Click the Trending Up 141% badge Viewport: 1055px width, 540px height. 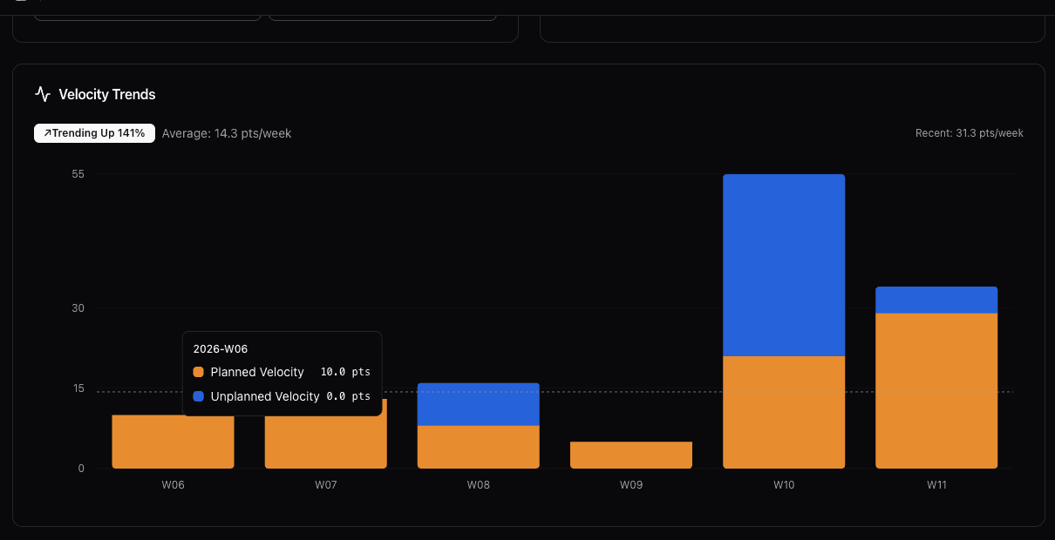click(94, 133)
